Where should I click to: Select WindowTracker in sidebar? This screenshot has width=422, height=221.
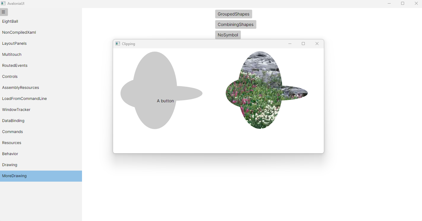click(x=41, y=110)
